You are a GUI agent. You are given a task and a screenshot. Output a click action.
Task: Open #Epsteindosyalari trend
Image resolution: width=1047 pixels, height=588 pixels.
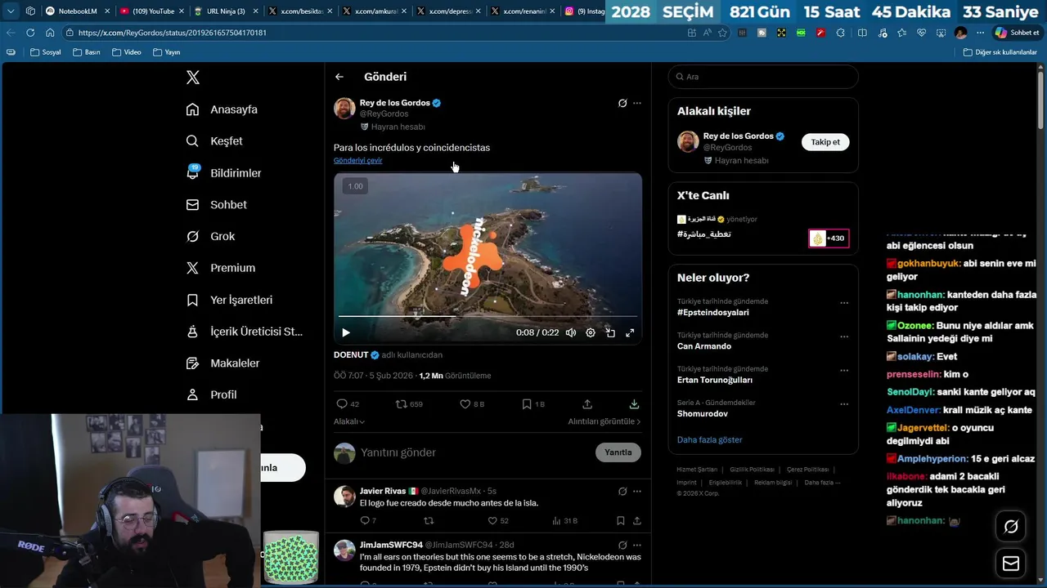(712, 313)
